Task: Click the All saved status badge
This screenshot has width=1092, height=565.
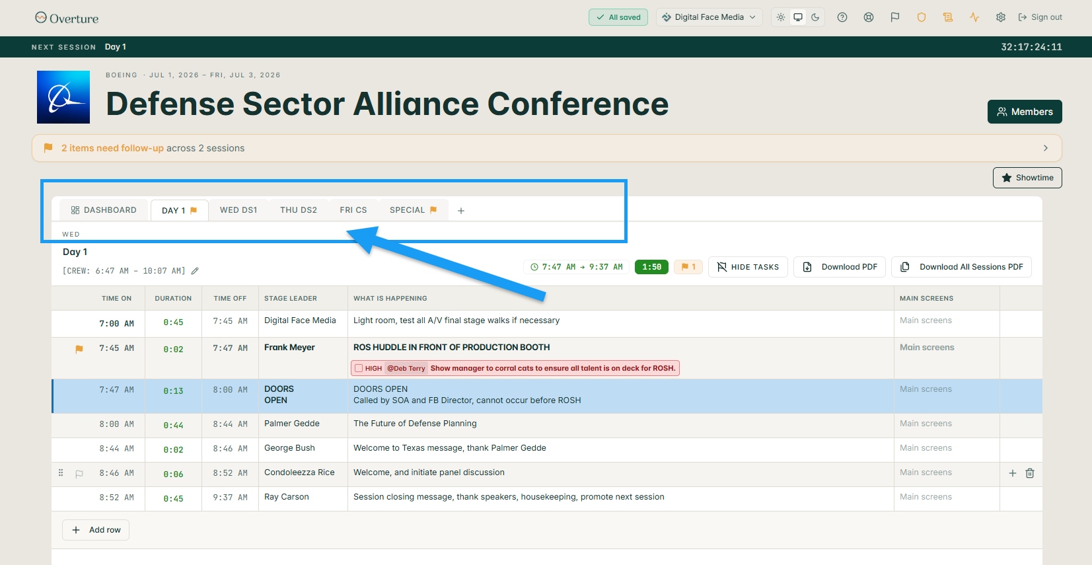Action: 618,17
